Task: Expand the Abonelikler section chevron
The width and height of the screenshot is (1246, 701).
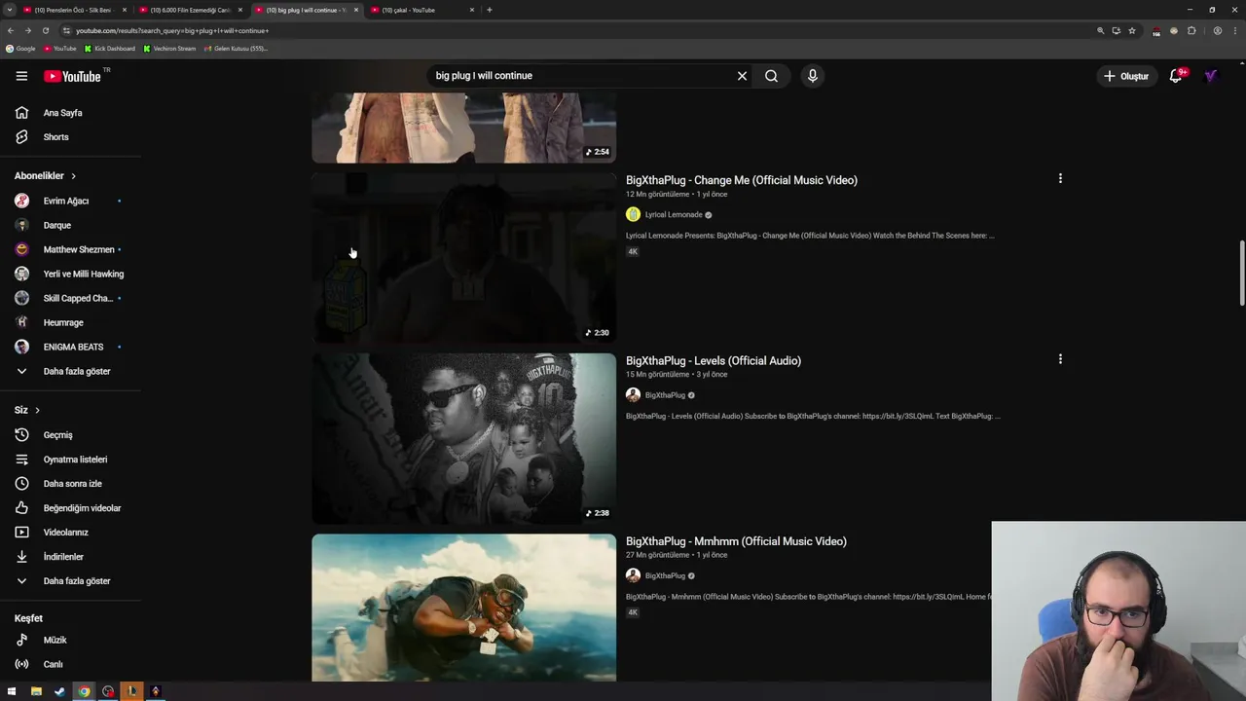Action: (x=73, y=176)
